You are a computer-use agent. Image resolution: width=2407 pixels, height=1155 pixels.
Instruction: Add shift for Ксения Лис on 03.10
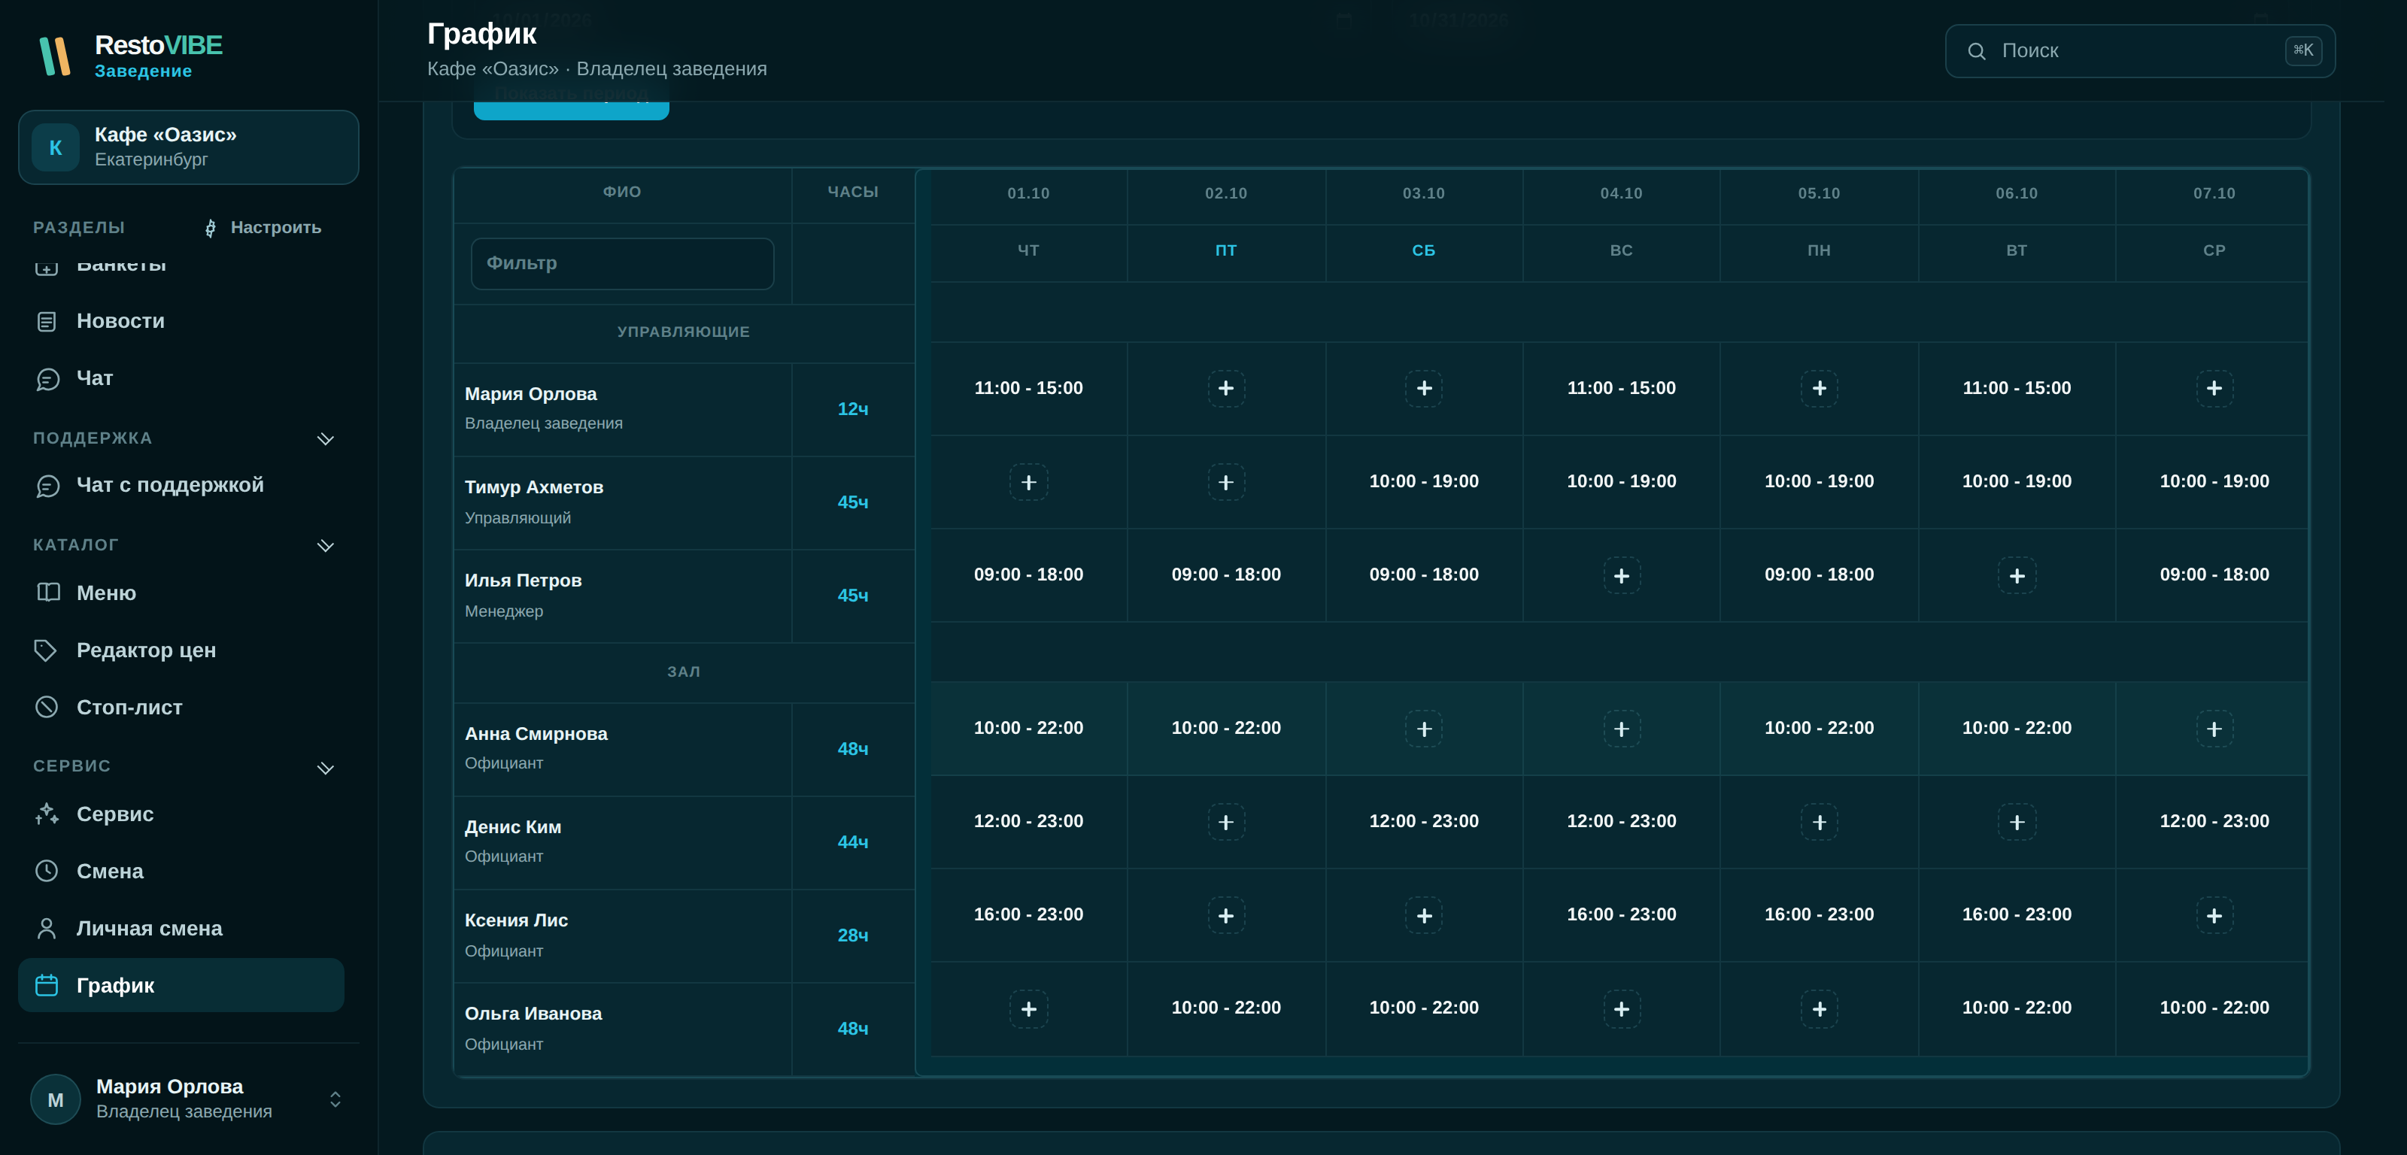1424,916
